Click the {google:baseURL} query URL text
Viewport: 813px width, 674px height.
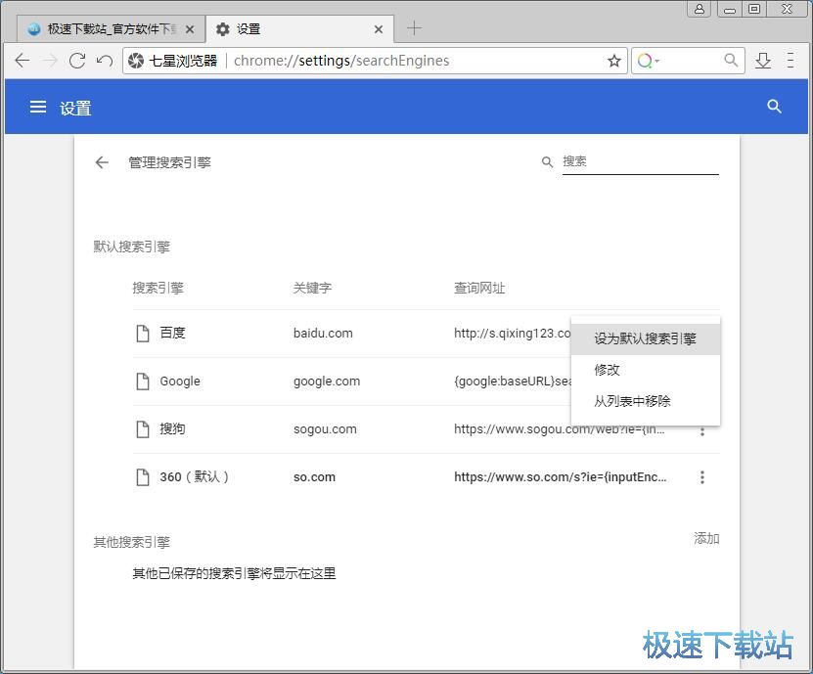pos(513,382)
